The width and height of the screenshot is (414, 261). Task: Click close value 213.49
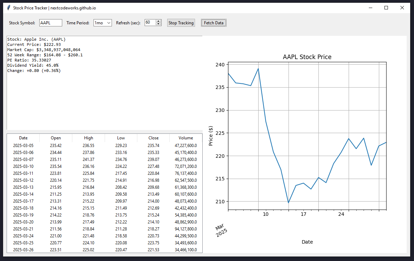point(153,194)
